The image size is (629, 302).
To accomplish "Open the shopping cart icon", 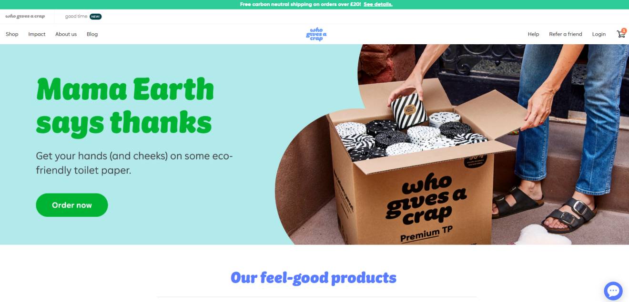I will coord(620,34).
